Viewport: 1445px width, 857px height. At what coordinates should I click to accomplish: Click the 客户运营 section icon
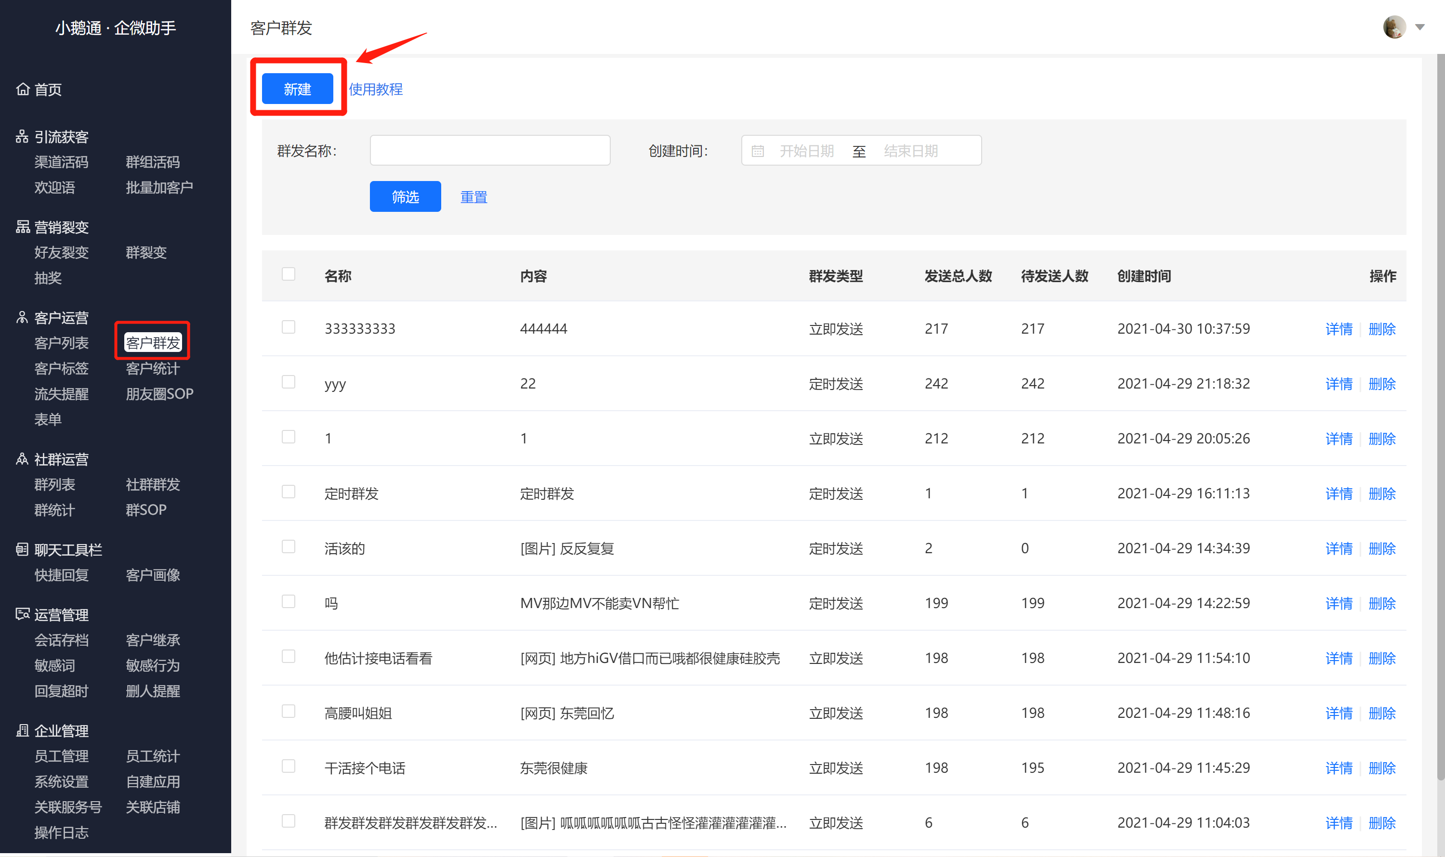[23, 318]
